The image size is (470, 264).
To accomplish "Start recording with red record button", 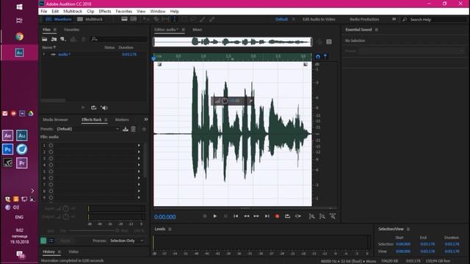I will click(x=278, y=216).
